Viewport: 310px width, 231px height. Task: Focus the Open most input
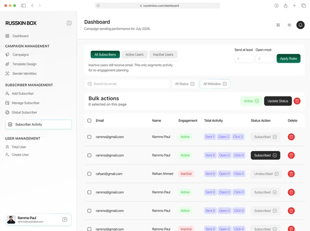(x=265, y=59)
